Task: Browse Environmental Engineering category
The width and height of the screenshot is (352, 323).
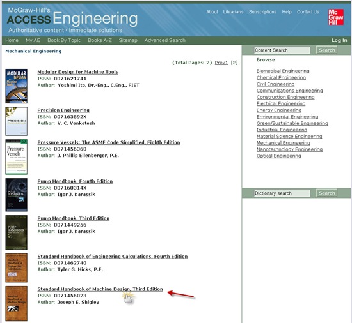Action: click(x=287, y=117)
